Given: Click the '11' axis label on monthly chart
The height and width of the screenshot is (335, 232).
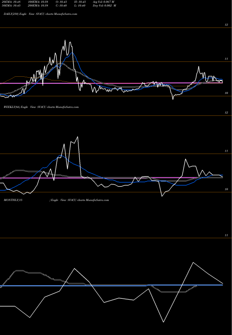Looking at the screenshot, I should pyautogui.click(x=226, y=235).
